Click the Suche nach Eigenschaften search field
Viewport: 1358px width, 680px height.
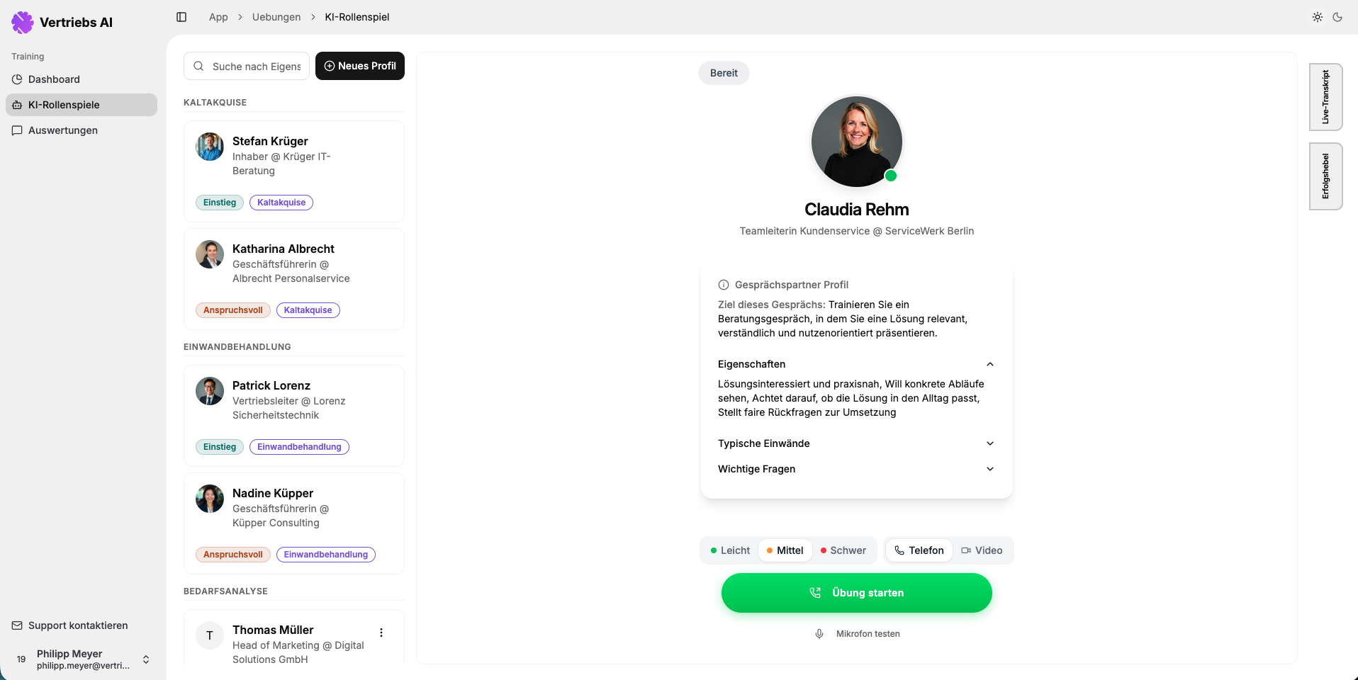click(255, 67)
